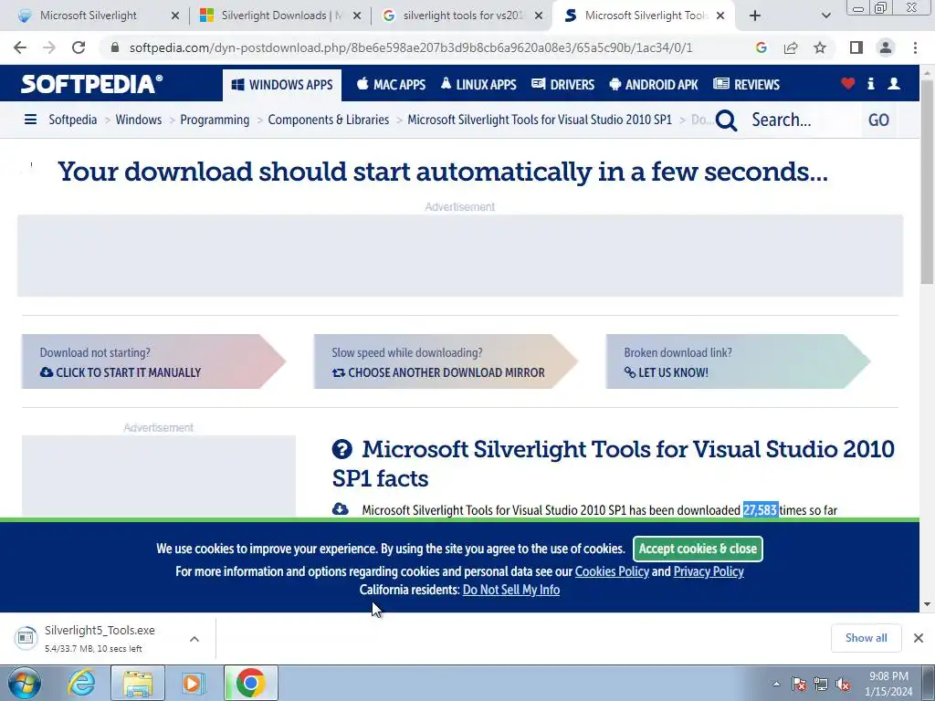935x701 pixels.
Task: Click the magnifier search icon
Action: [726, 120]
